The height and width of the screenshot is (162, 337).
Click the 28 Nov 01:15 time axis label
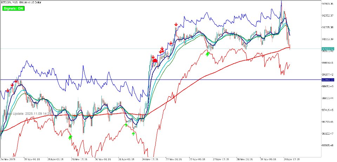coord(244,160)
